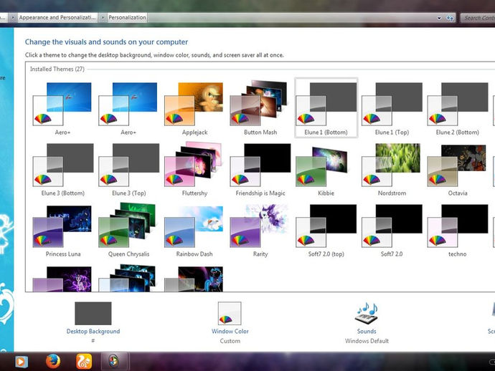This screenshot has height=371, width=495.
Task: Select the Elune 1 (Bottom) theme
Action: (x=326, y=108)
